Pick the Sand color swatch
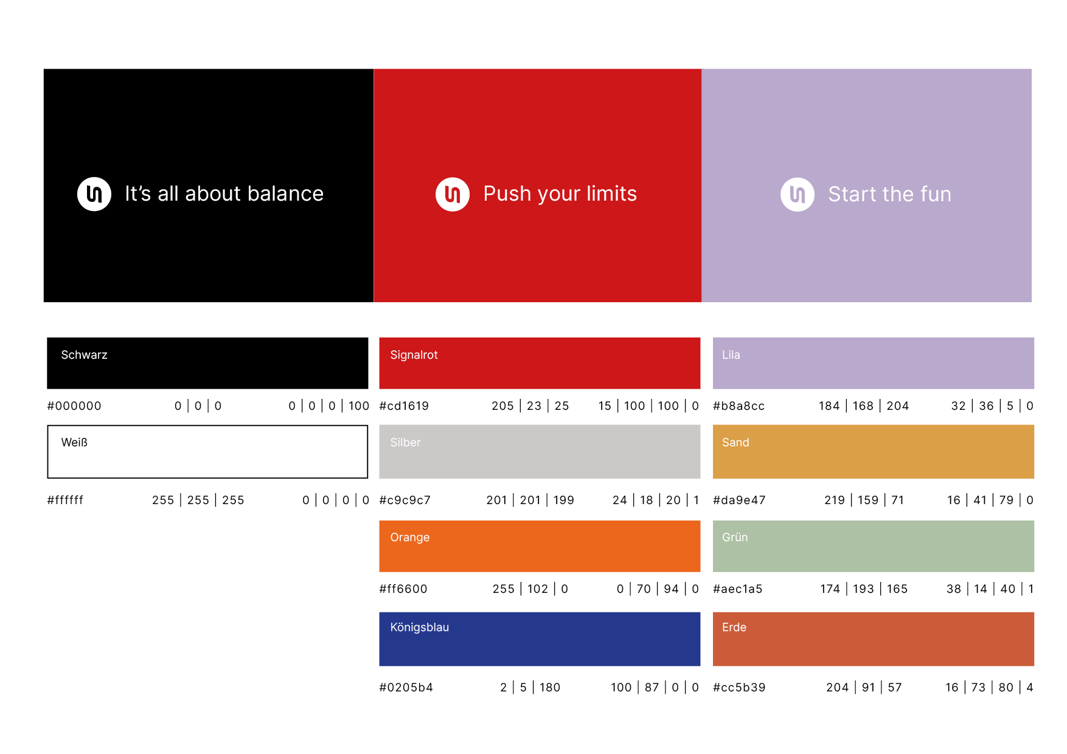This screenshot has height=754, width=1067. (873, 452)
